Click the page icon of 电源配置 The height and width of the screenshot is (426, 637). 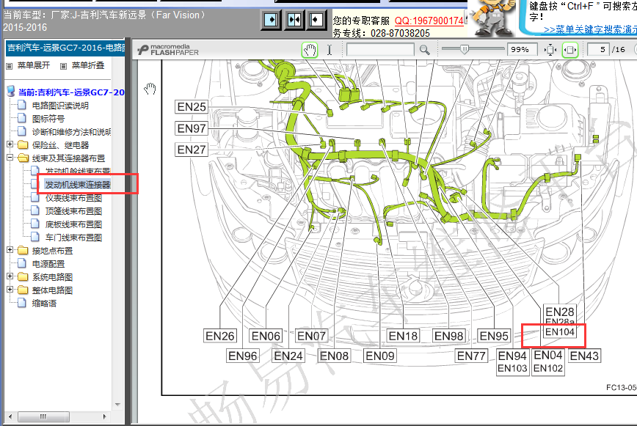22,264
